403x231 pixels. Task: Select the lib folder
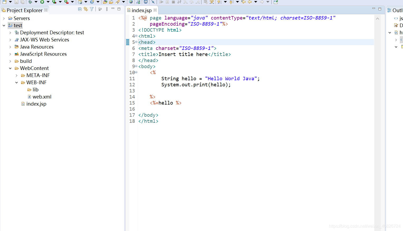[x=33, y=90]
